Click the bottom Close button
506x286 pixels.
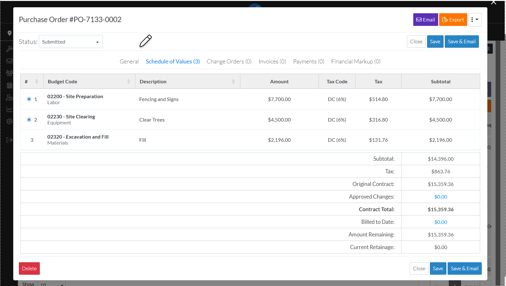[419, 269]
